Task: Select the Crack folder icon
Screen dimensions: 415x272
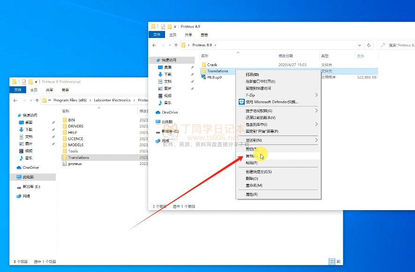Action: pos(204,65)
